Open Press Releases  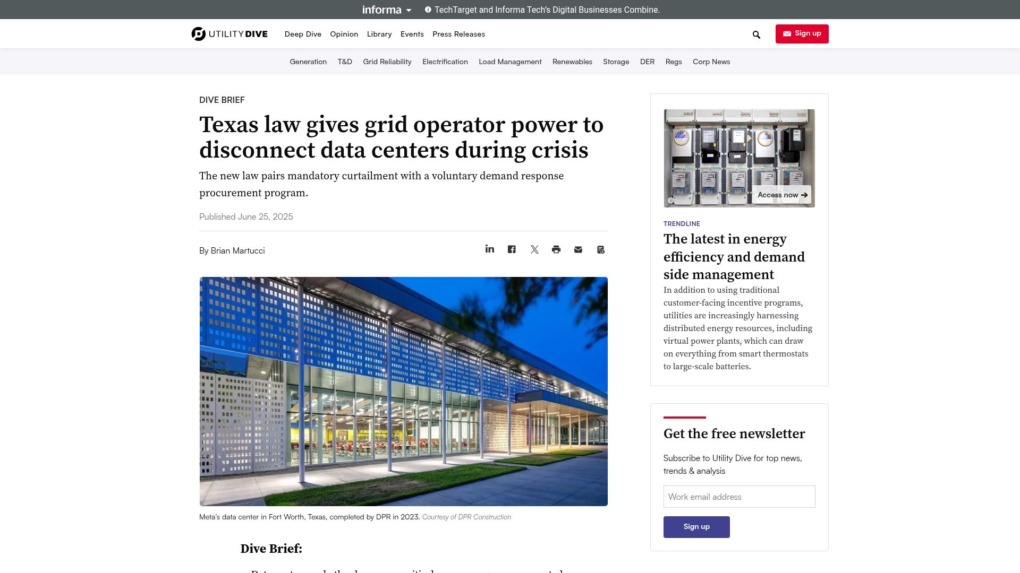[x=458, y=34]
